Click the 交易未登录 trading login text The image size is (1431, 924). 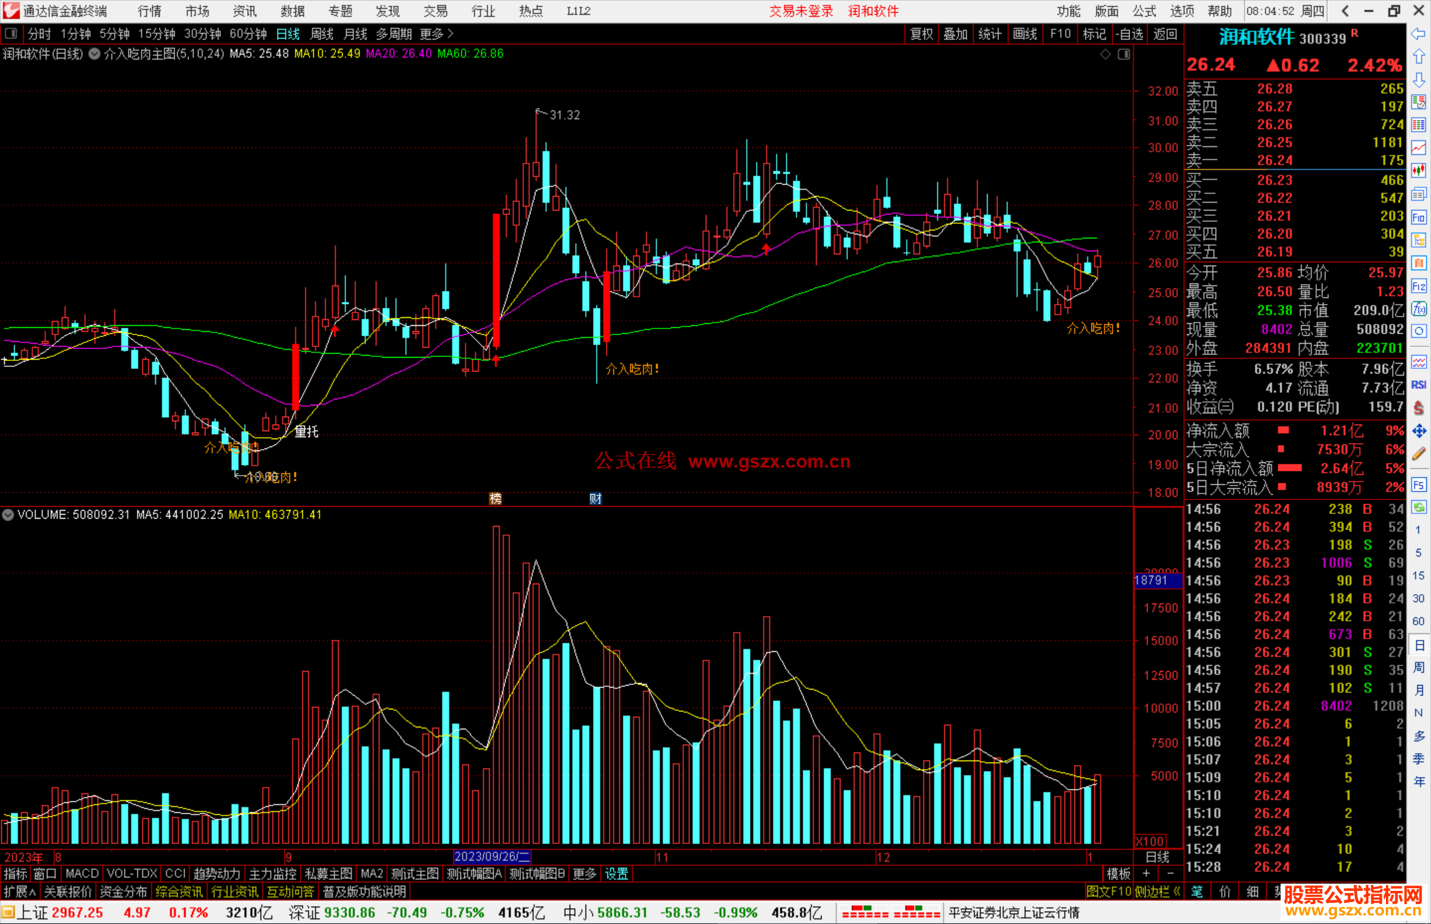[801, 11]
